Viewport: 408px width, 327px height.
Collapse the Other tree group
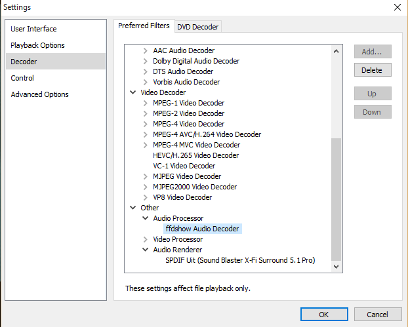coord(134,208)
